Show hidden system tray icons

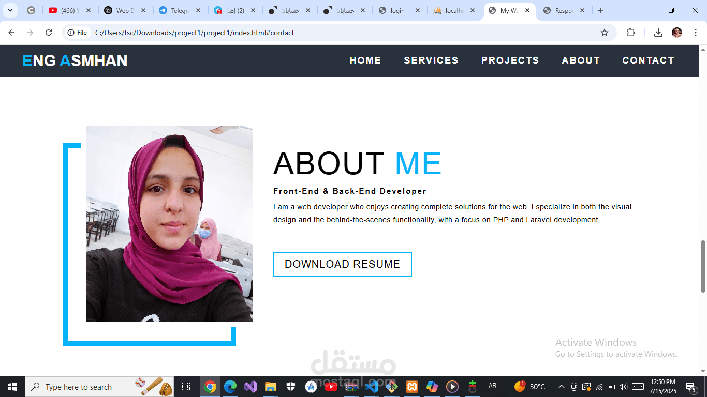tap(561, 387)
